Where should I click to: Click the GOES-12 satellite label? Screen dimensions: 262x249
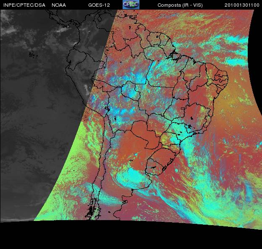[99, 5]
